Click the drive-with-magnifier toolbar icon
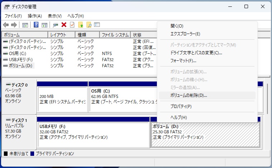272x168 pixels. tap(55, 25)
